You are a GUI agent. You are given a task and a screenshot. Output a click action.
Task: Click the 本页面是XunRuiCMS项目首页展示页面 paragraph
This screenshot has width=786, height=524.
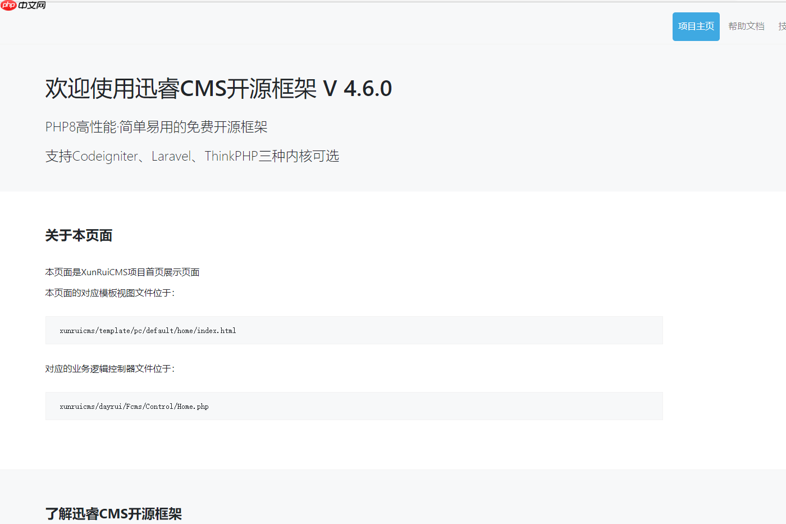tap(122, 272)
